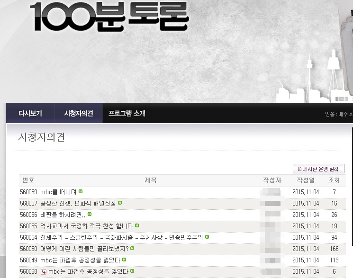Open the 프로그램 소개 tab
Image resolution: width=353 pixels, height=278 pixels.
coord(127,113)
